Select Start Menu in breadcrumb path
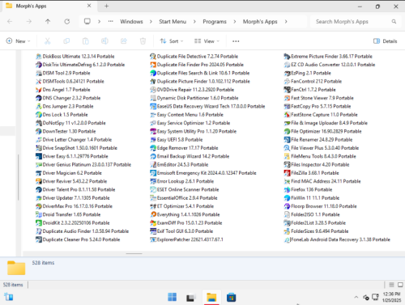Viewport: 405px width, 305px height. pos(173,22)
